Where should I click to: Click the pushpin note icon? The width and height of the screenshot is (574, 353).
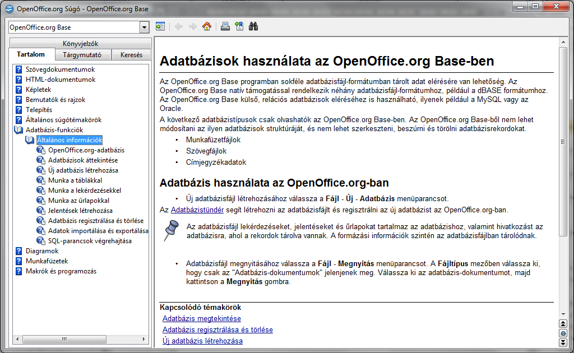pyautogui.click(x=170, y=230)
